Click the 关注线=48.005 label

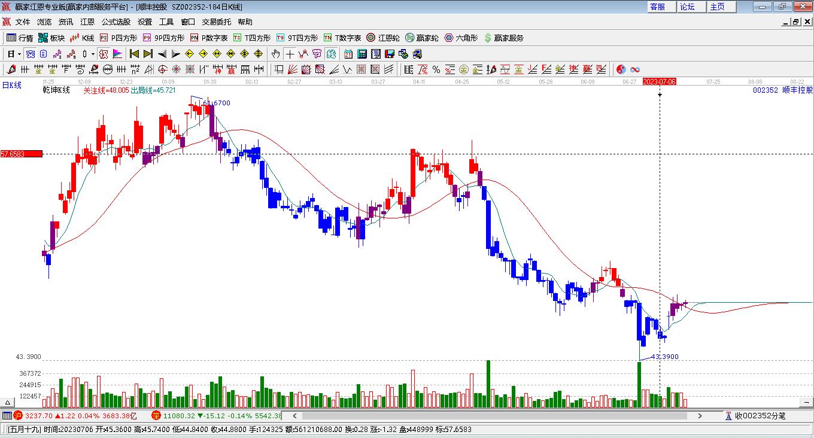(x=106, y=90)
